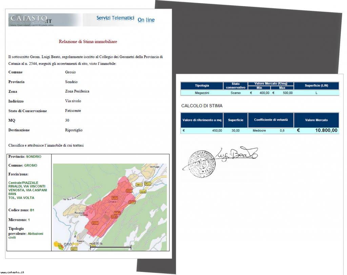Click the www.catasto.it link at bottom

[x=13, y=272]
